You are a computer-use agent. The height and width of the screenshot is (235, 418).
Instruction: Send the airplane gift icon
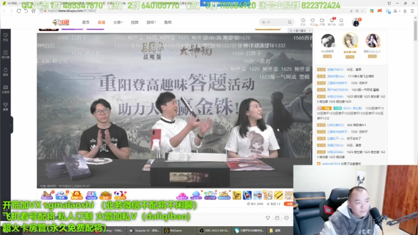(x=258, y=195)
